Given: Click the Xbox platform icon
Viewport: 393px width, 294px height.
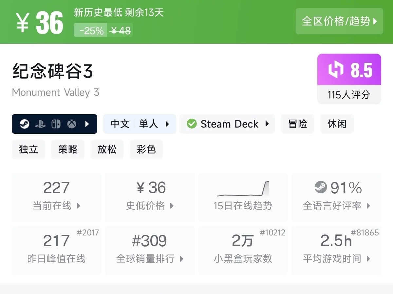Looking at the screenshot, I should 72,124.
